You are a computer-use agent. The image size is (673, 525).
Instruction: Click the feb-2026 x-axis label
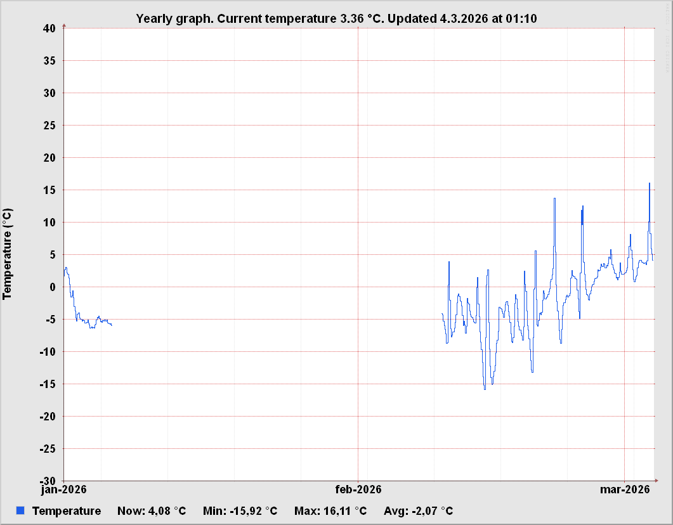pyautogui.click(x=358, y=489)
